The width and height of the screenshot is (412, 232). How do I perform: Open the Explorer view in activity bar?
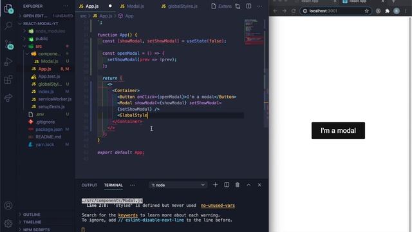click(8, 8)
